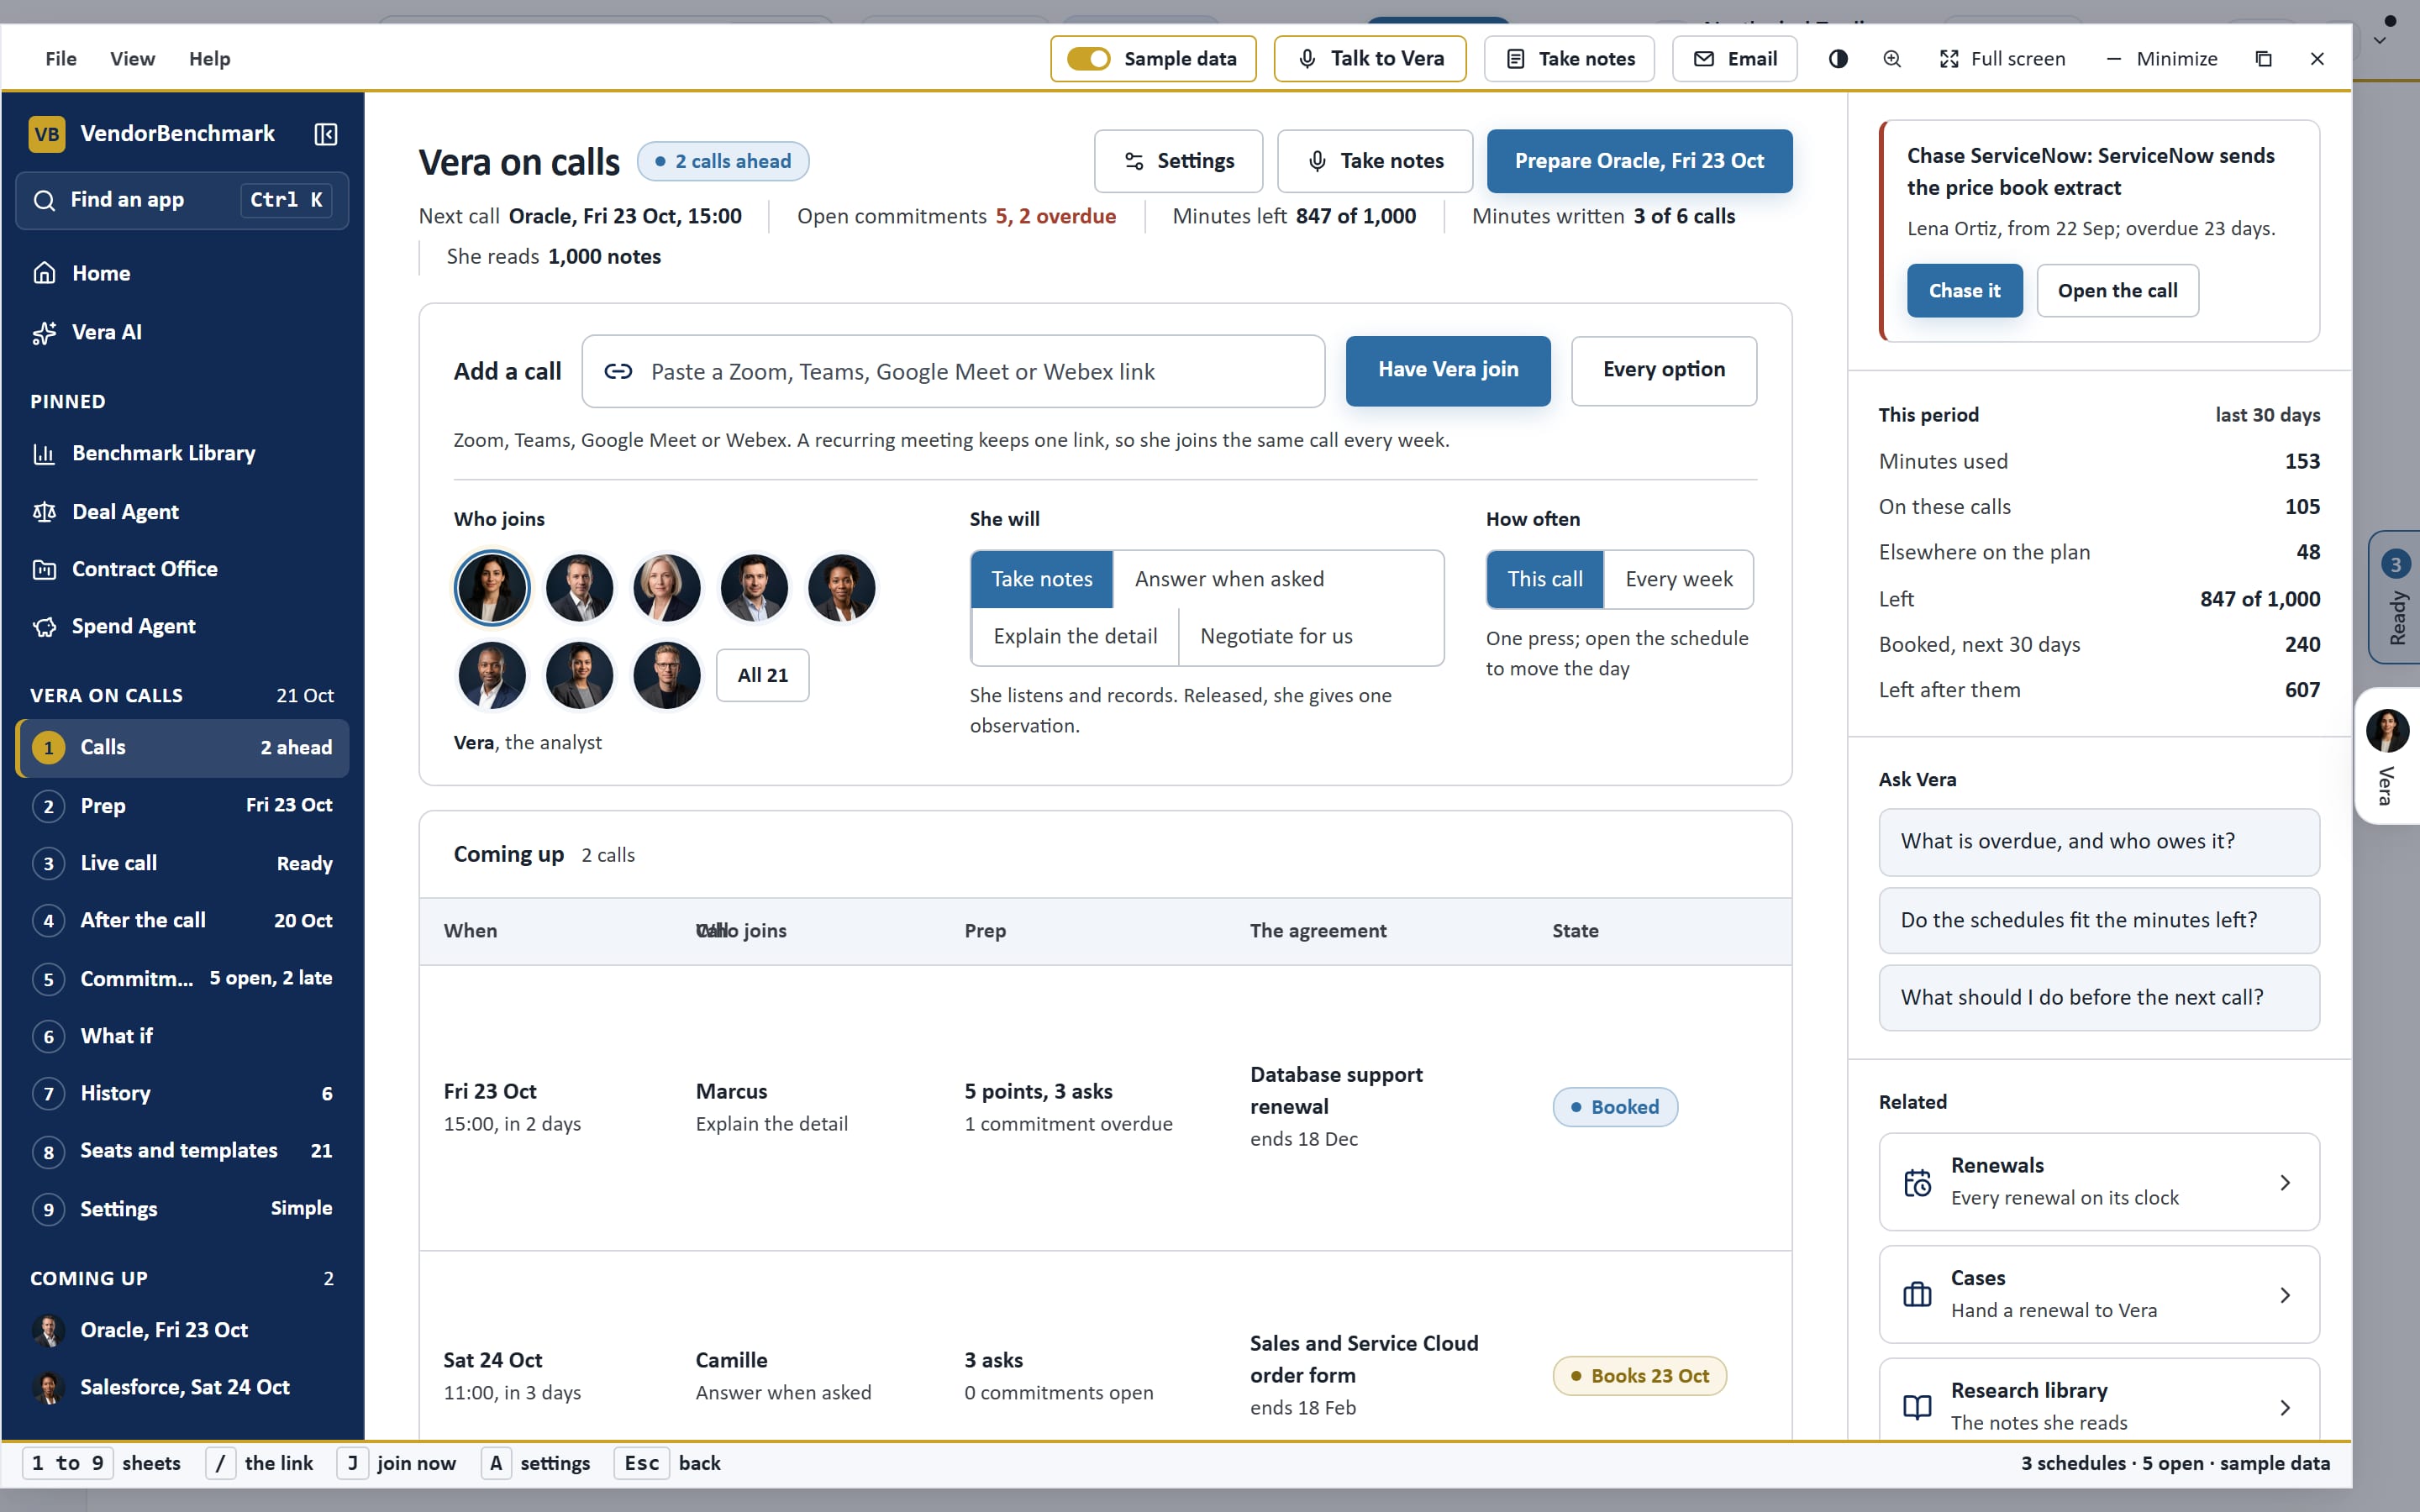Open the Help menu
The height and width of the screenshot is (1512, 2420).
[x=209, y=59]
